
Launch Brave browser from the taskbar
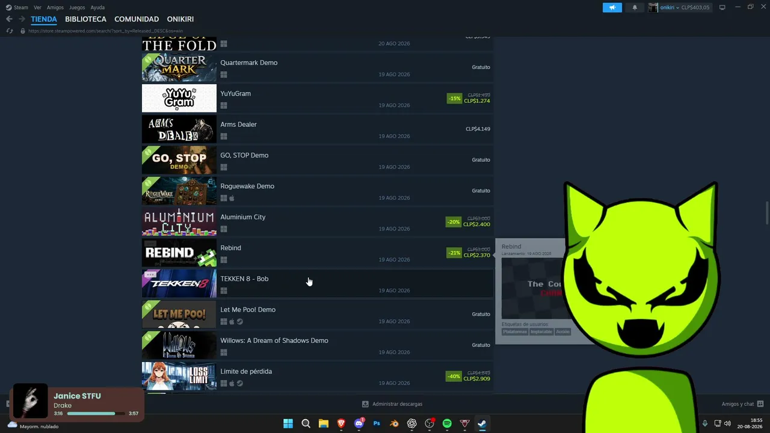coord(341,423)
